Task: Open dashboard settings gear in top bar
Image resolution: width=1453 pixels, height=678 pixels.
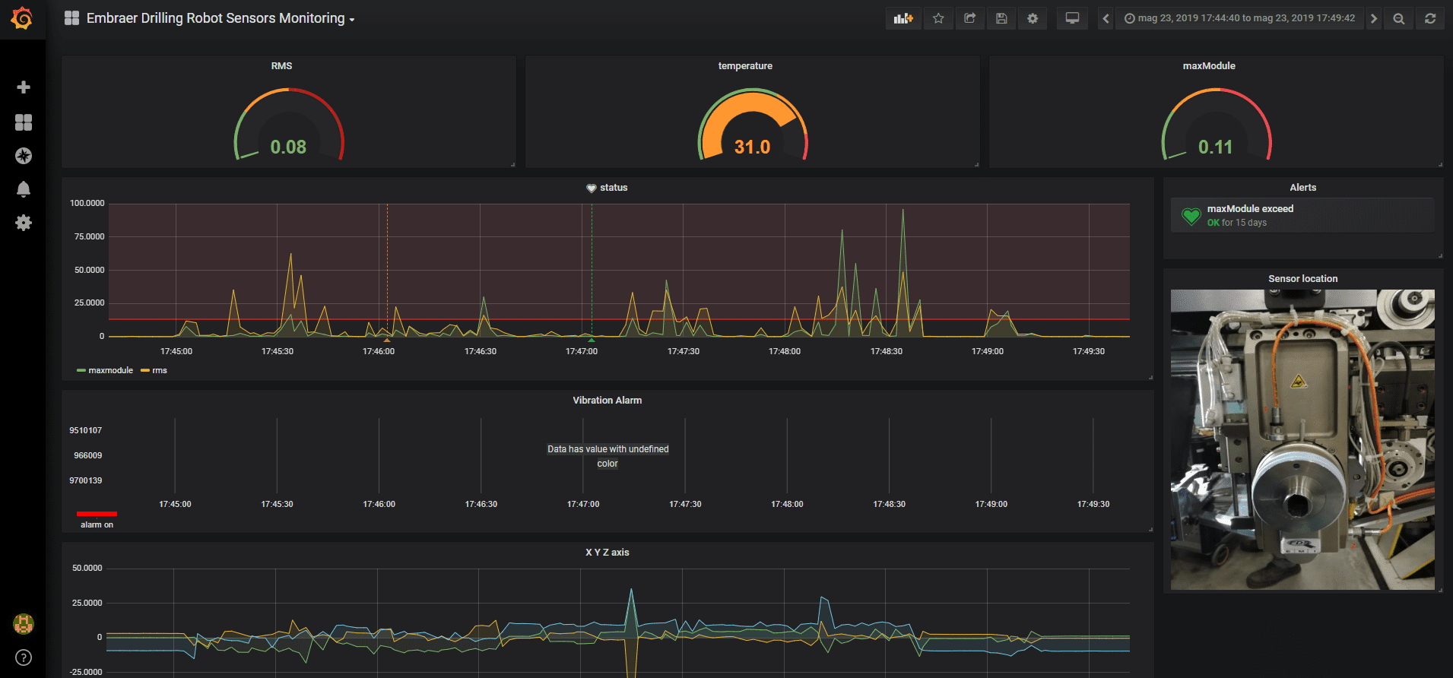Action: [1033, 18]
